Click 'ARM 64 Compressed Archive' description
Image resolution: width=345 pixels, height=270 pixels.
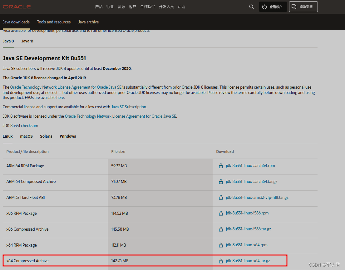31,182
